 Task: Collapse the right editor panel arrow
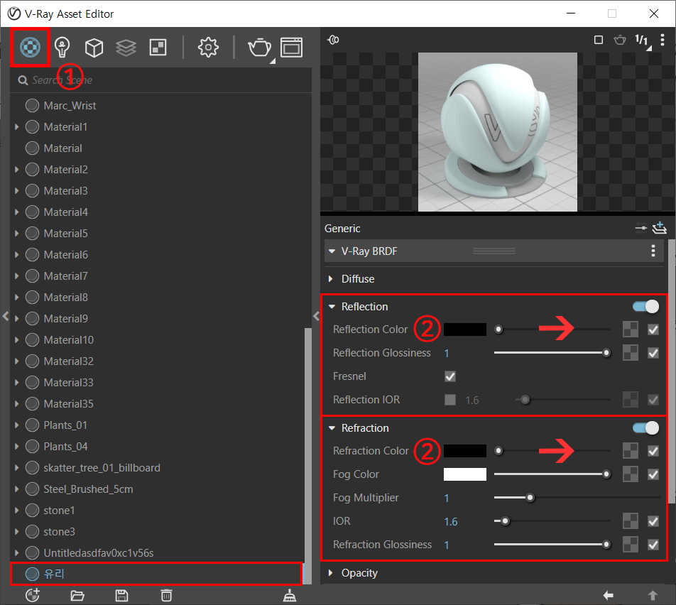316,316
